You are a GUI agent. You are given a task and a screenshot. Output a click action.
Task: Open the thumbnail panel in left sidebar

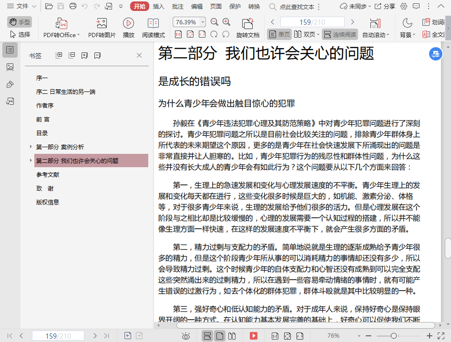10,67
